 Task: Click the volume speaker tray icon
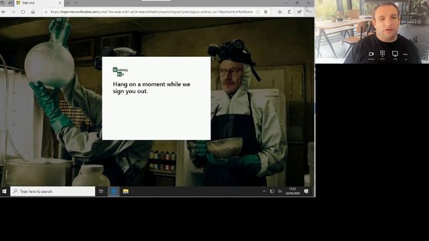click(280, 191)
